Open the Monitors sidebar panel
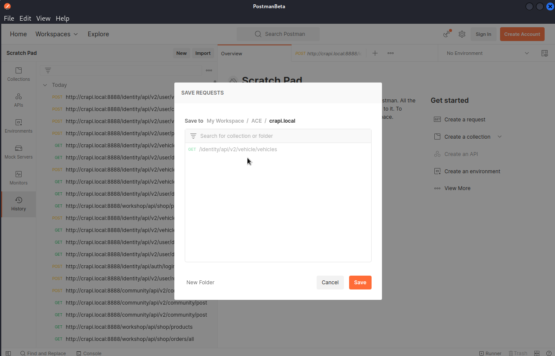Image resolution: width=555 pixels, height=356 pixels. pos(19,178)
